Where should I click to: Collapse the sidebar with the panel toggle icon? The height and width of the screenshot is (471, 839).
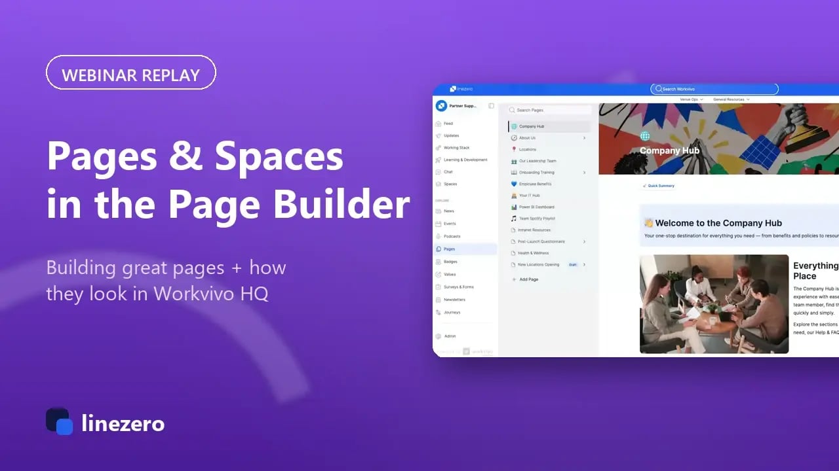(x=492, y=106)
